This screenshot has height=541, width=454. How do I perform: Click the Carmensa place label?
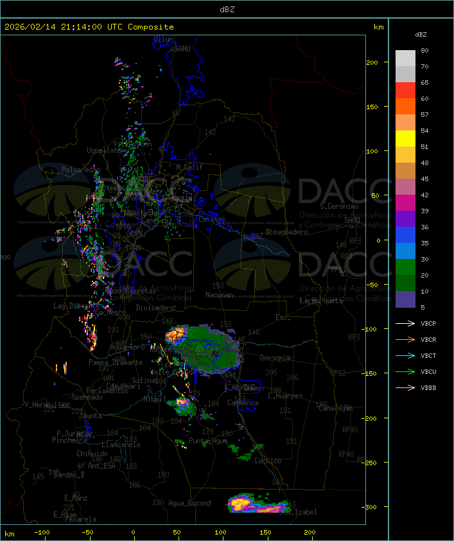coord(243,403)
